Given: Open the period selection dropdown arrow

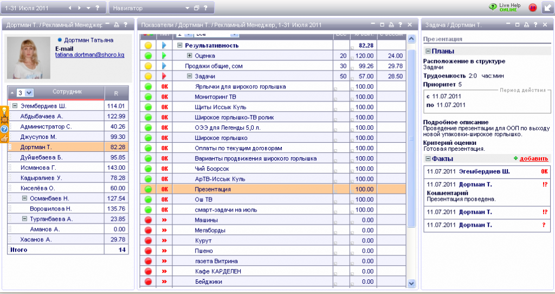Looking at the screenshot, I should 88,8.
